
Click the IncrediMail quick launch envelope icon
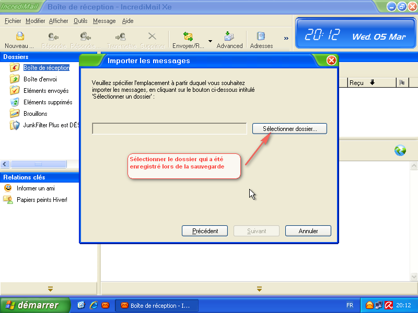point(106,305)
